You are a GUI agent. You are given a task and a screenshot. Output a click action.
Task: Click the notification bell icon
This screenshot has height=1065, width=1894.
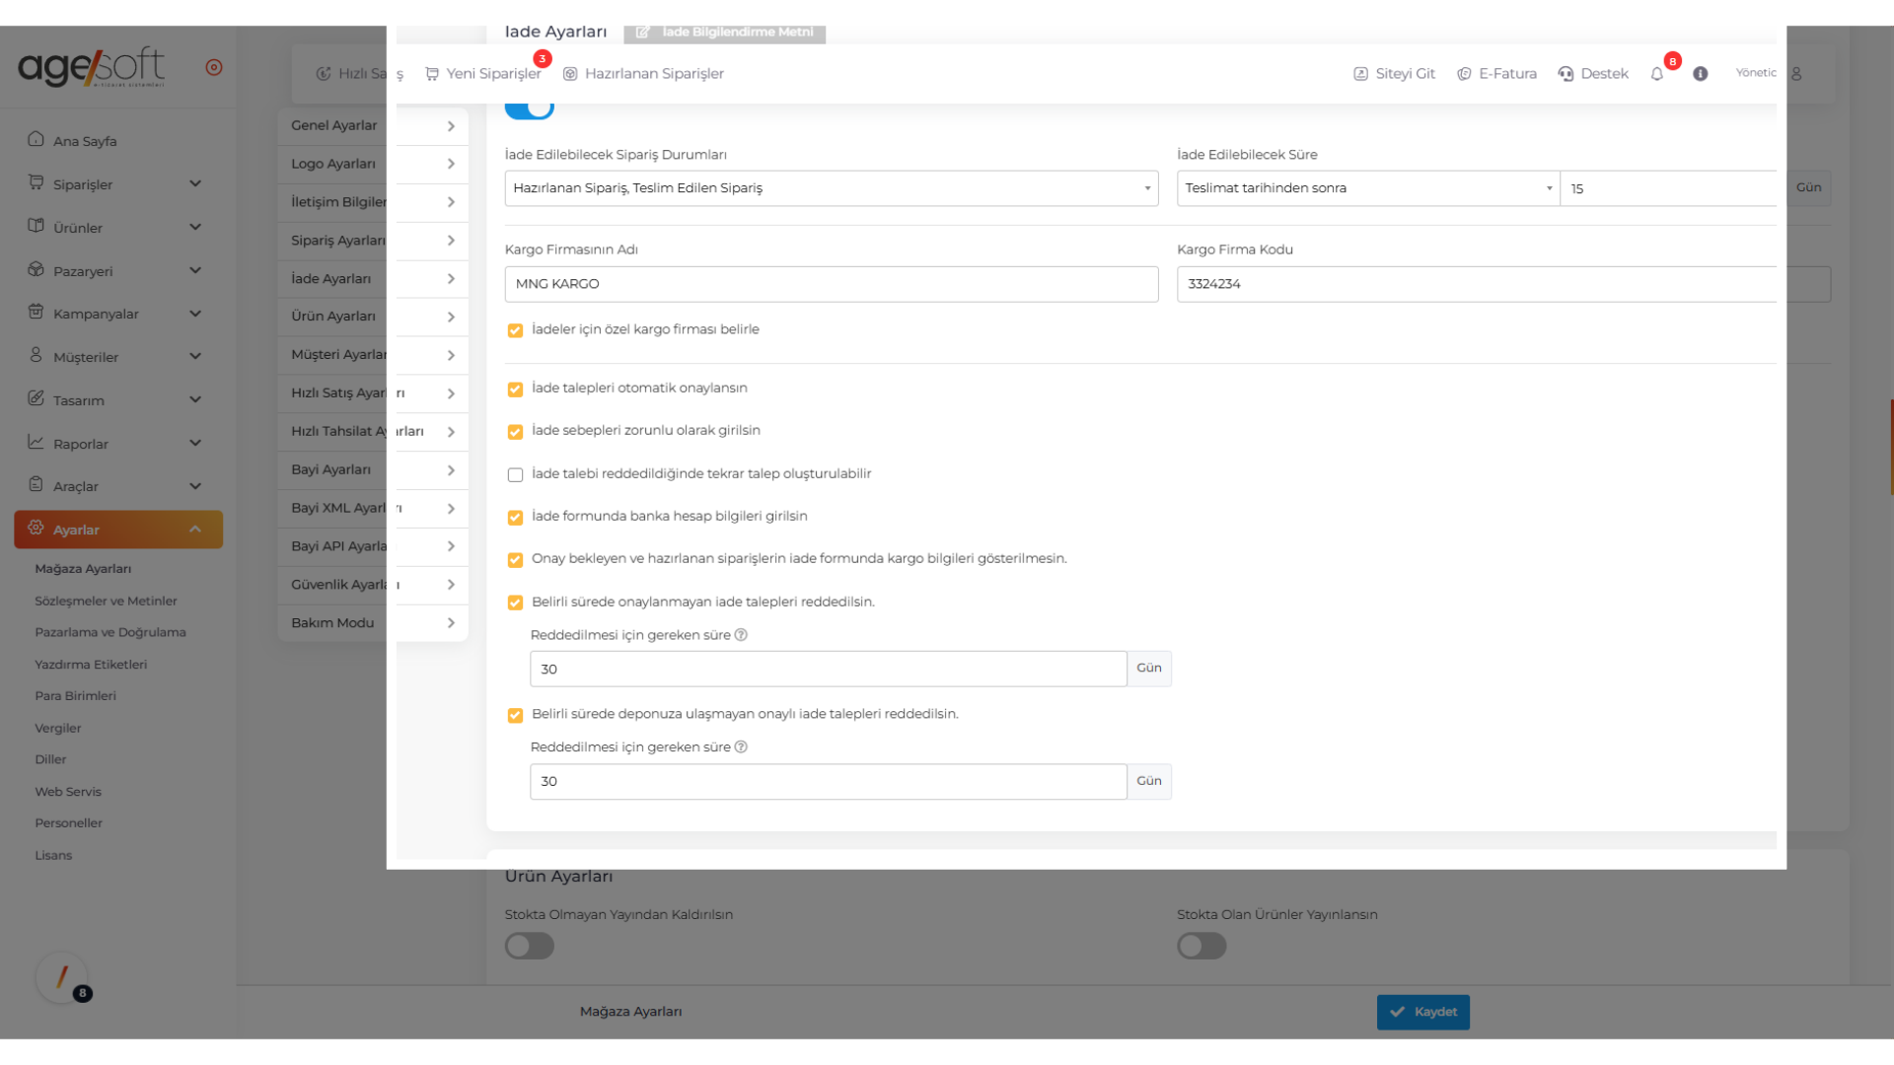[1657, 74]
